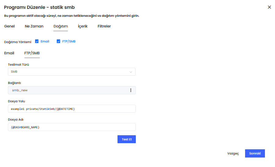Switch to the Email sub-tab
This screenshot has height=167, width=275.
click(9, 53)
